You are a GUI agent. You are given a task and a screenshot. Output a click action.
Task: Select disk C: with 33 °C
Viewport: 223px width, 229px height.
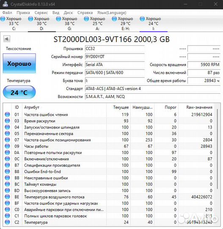point(14,23)
